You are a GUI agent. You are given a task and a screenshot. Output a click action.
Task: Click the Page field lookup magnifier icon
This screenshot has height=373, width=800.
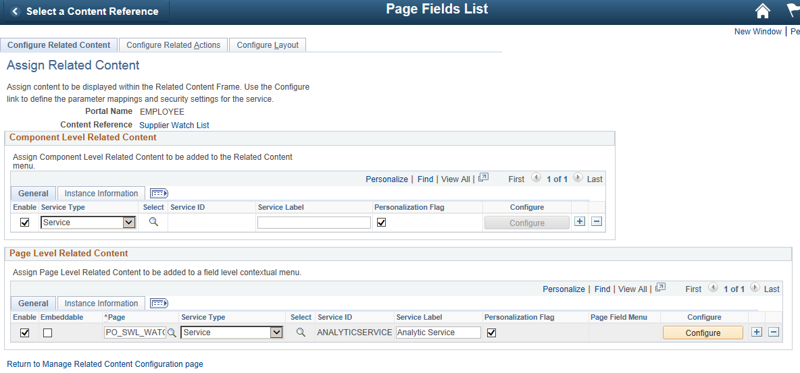click(x=172, y=333)
